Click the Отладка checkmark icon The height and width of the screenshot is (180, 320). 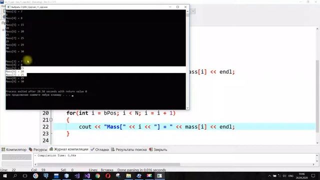click(92, 149)
